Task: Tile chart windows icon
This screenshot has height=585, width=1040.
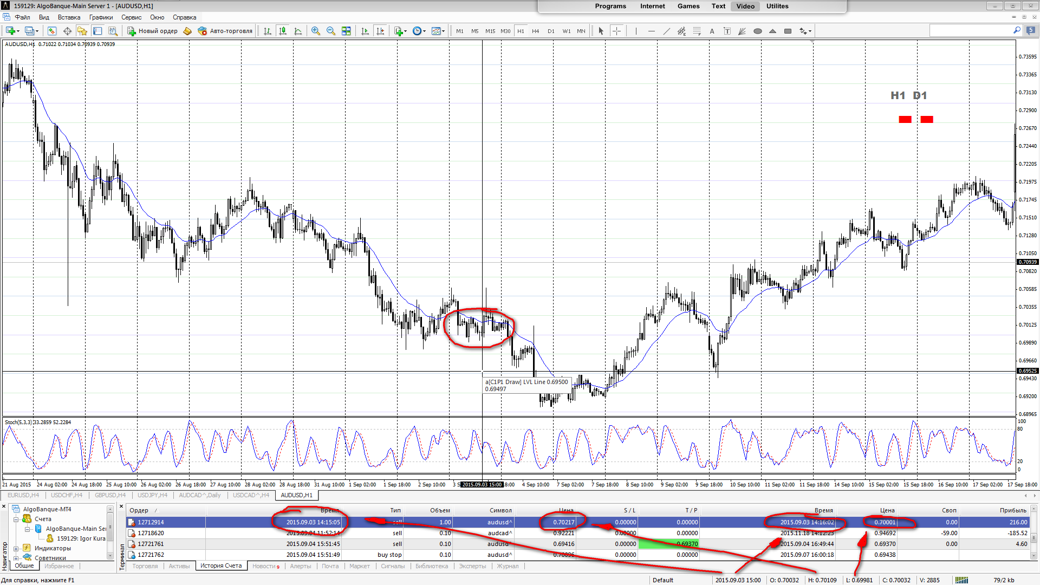Action: pos(346,31)
